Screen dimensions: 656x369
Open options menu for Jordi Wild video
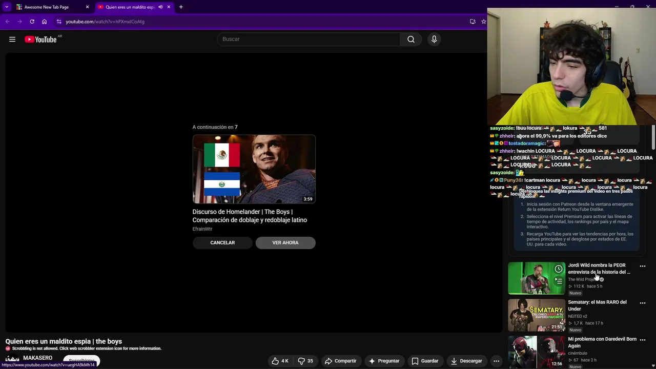643,266
